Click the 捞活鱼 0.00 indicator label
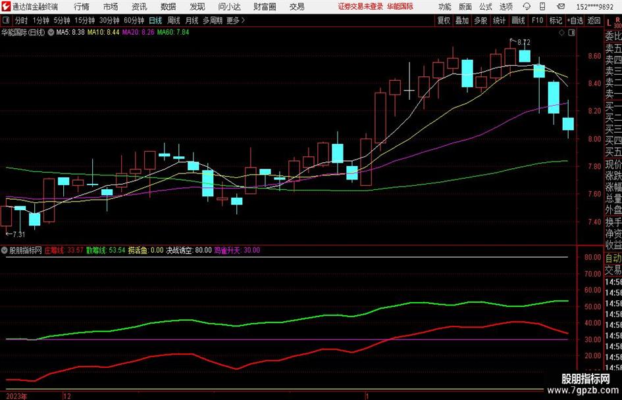 (x=145, y=250)
